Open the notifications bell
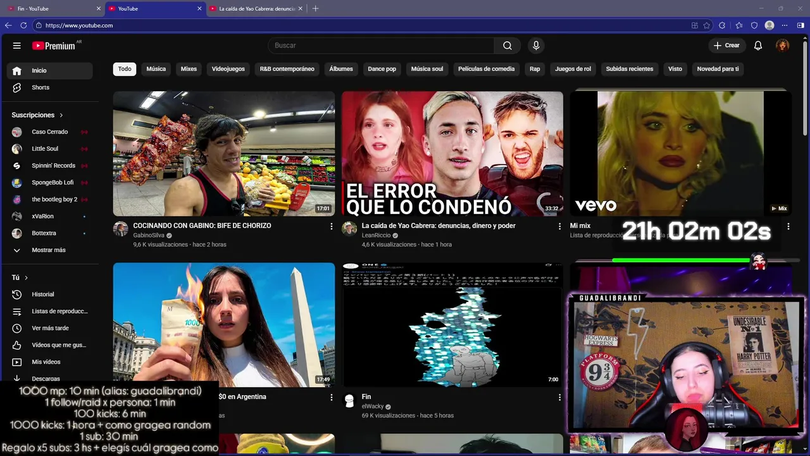Image resolution: width=810 pixels, height=456 pixels. (x=758, y=46)
